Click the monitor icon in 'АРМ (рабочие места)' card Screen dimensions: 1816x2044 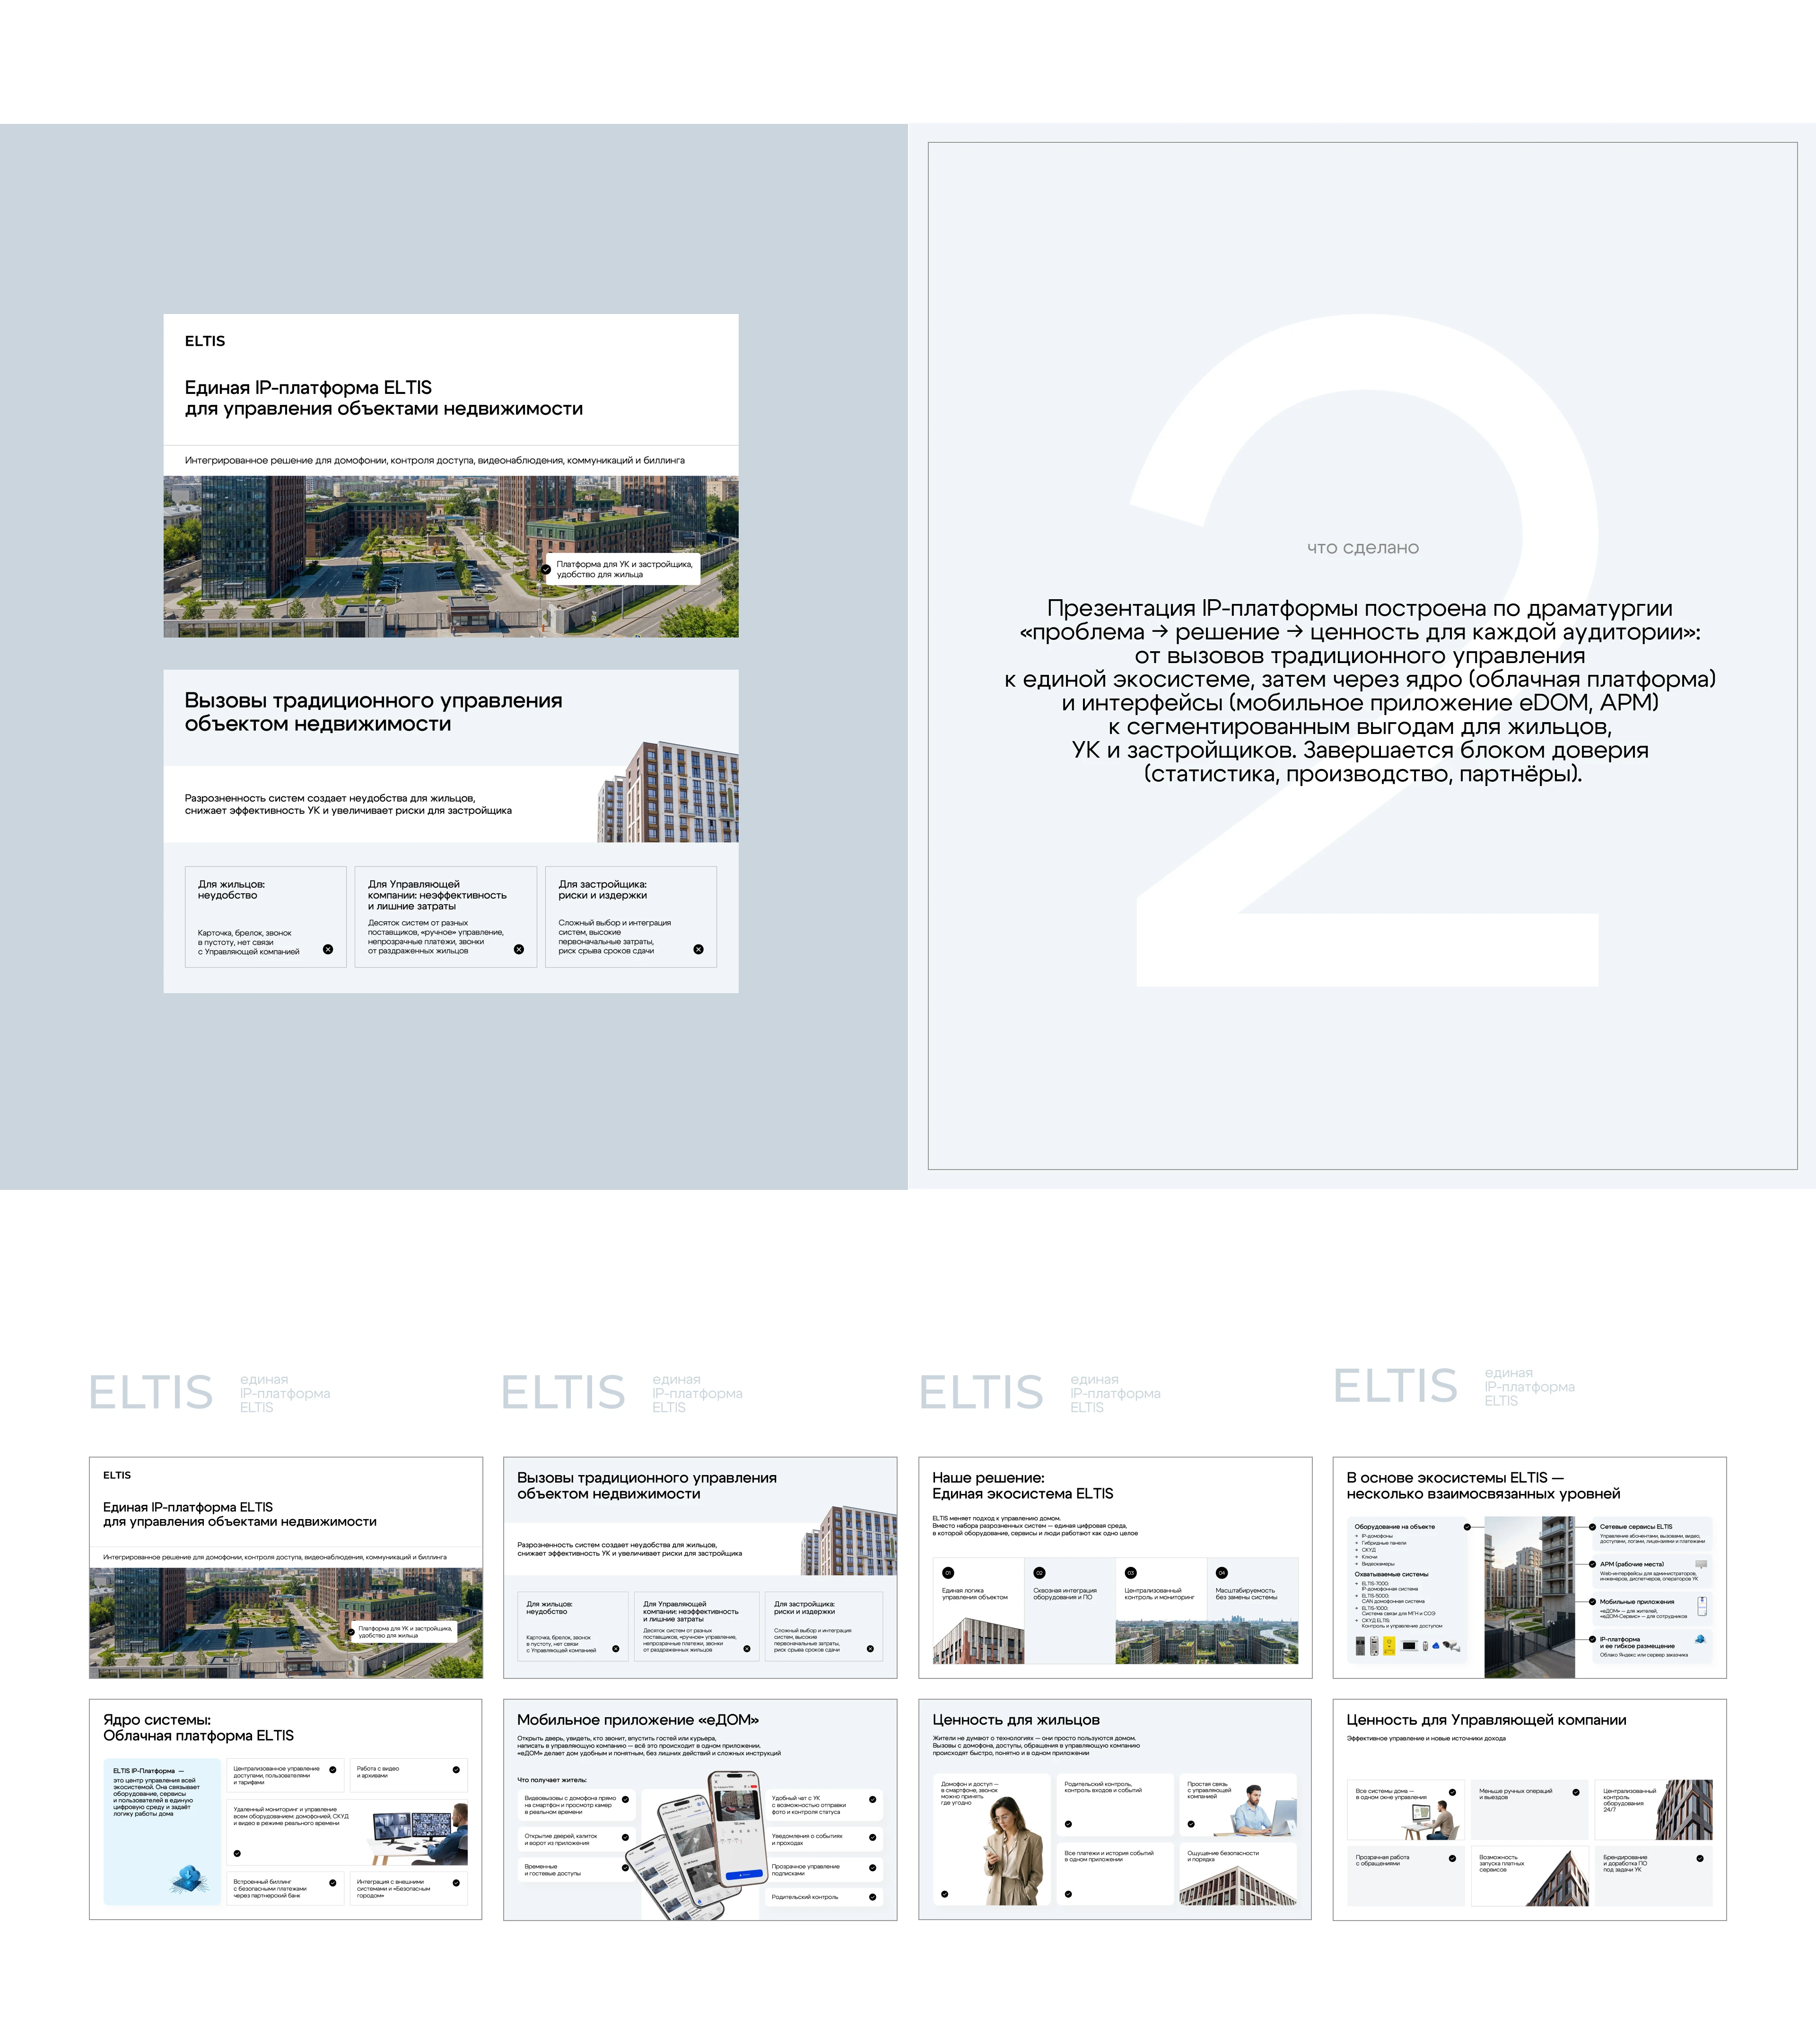1701,1565
